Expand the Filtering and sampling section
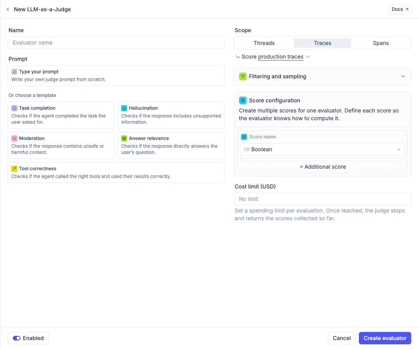The height and width of the screenshot is (349, 419). [322, 76]
